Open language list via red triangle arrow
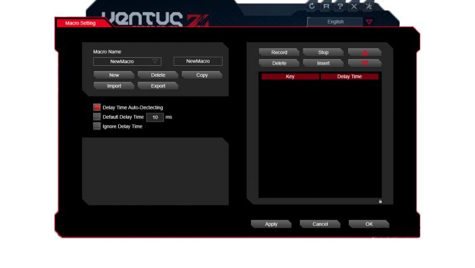475x268 pixels. [368, 22]
